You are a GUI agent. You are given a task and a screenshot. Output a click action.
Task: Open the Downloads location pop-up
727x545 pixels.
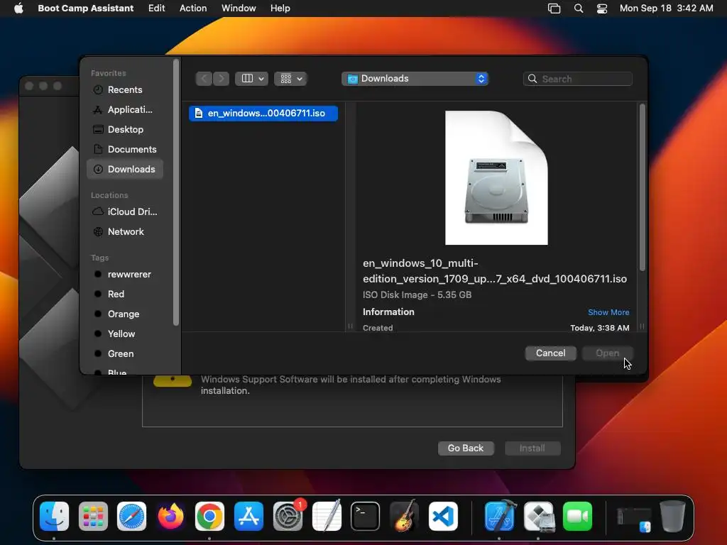[415, 79]
